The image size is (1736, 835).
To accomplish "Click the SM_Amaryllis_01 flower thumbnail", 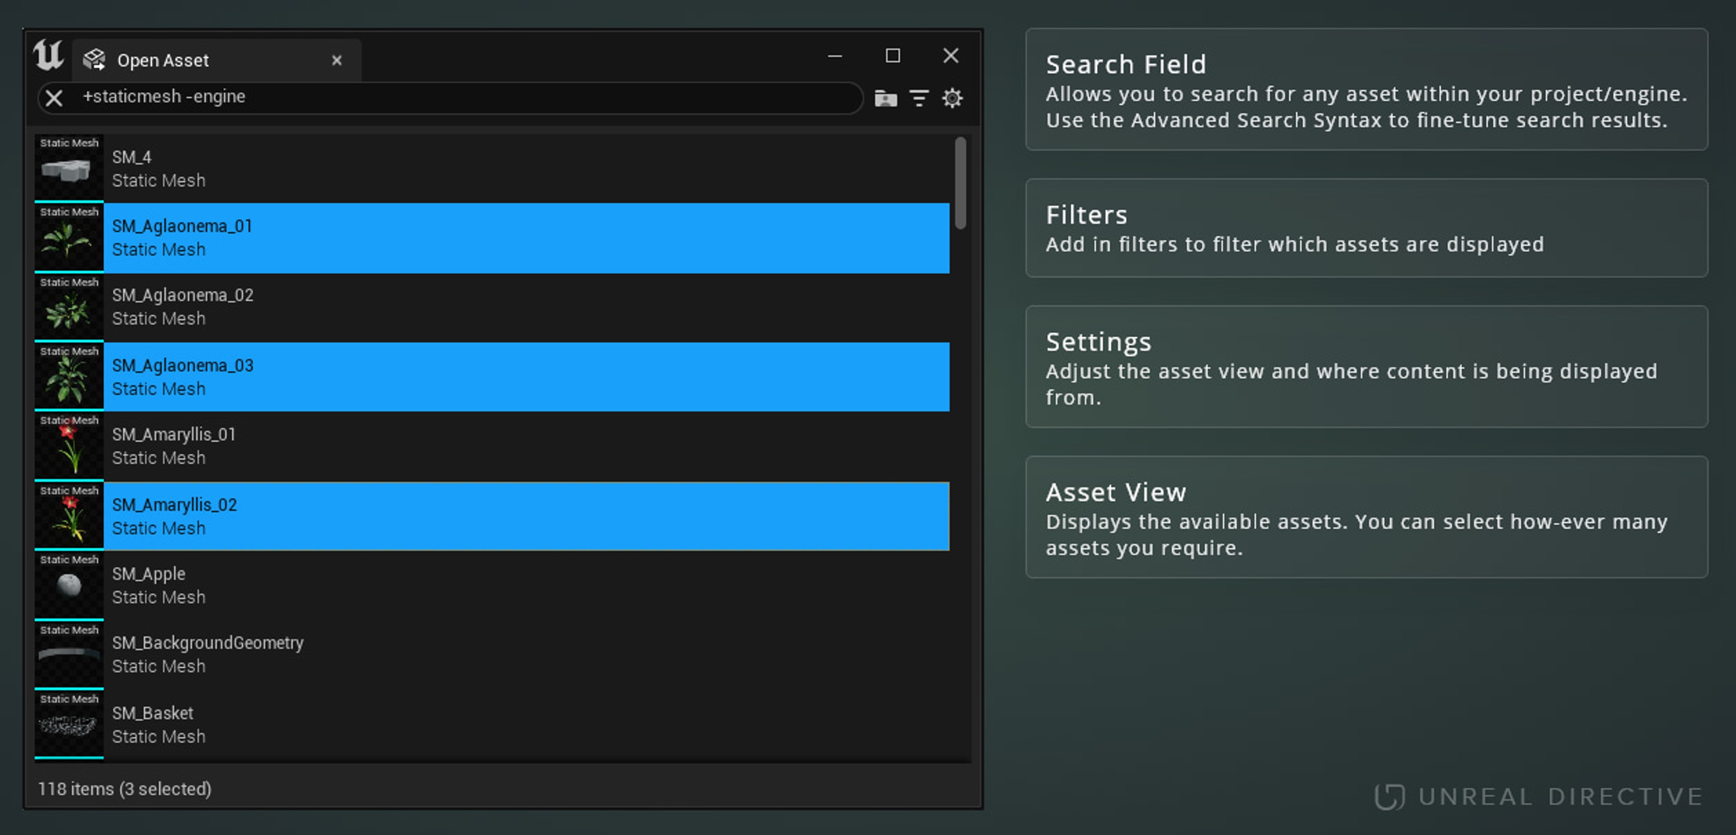I will click(68, 445).
